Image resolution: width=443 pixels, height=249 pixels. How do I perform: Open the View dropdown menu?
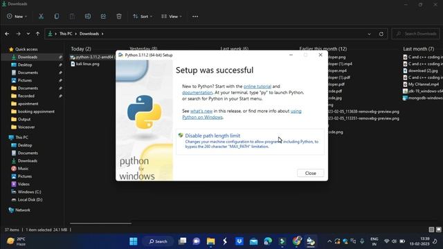click(172, 17)
